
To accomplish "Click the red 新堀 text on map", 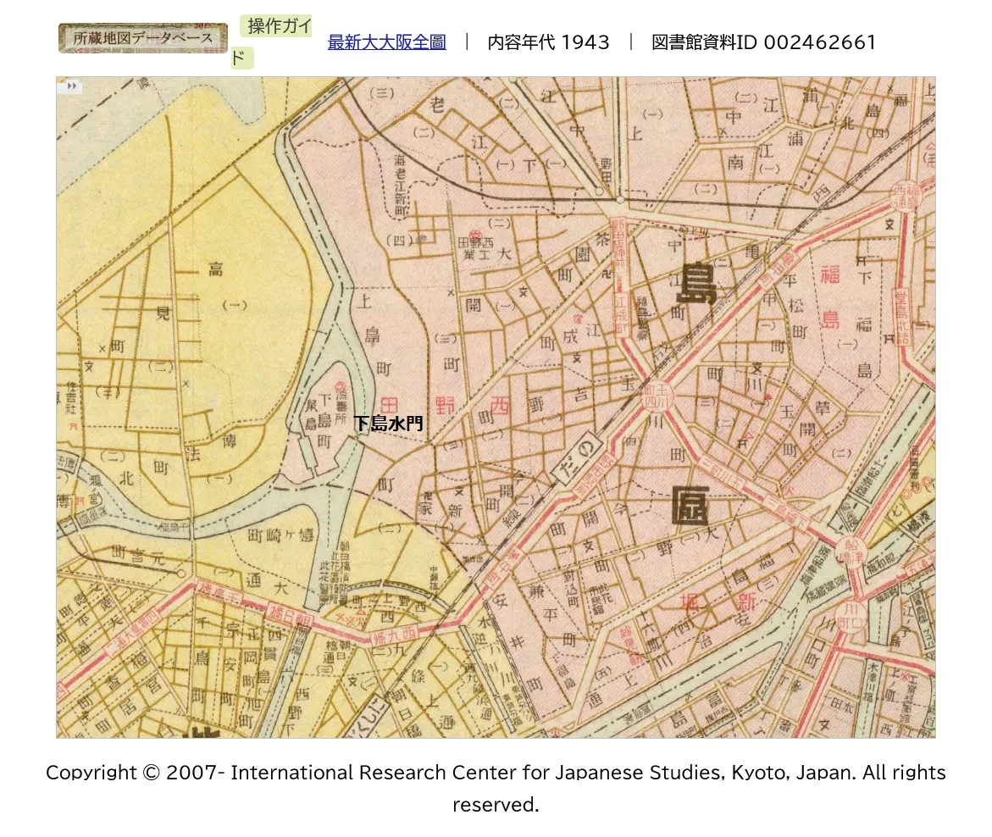I will click(693, 603).
